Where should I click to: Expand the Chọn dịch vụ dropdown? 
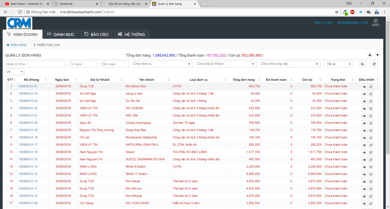point(162,64)
